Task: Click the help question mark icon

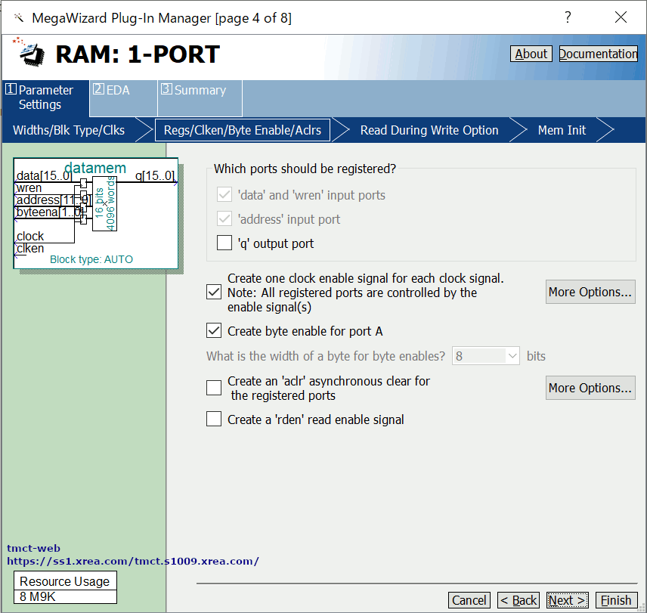Action: point(568,17)
